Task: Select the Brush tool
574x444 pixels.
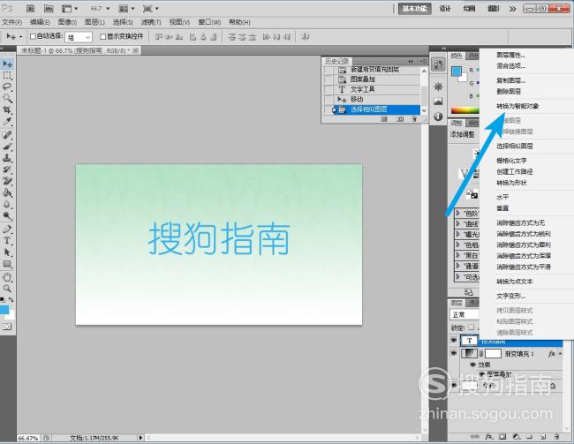Action: pos(7,147)
